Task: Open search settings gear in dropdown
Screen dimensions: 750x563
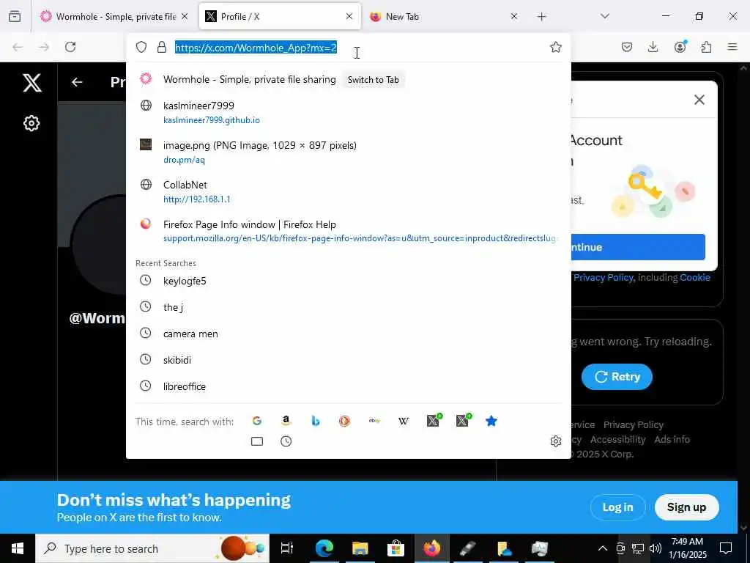Action: (555, 441)
